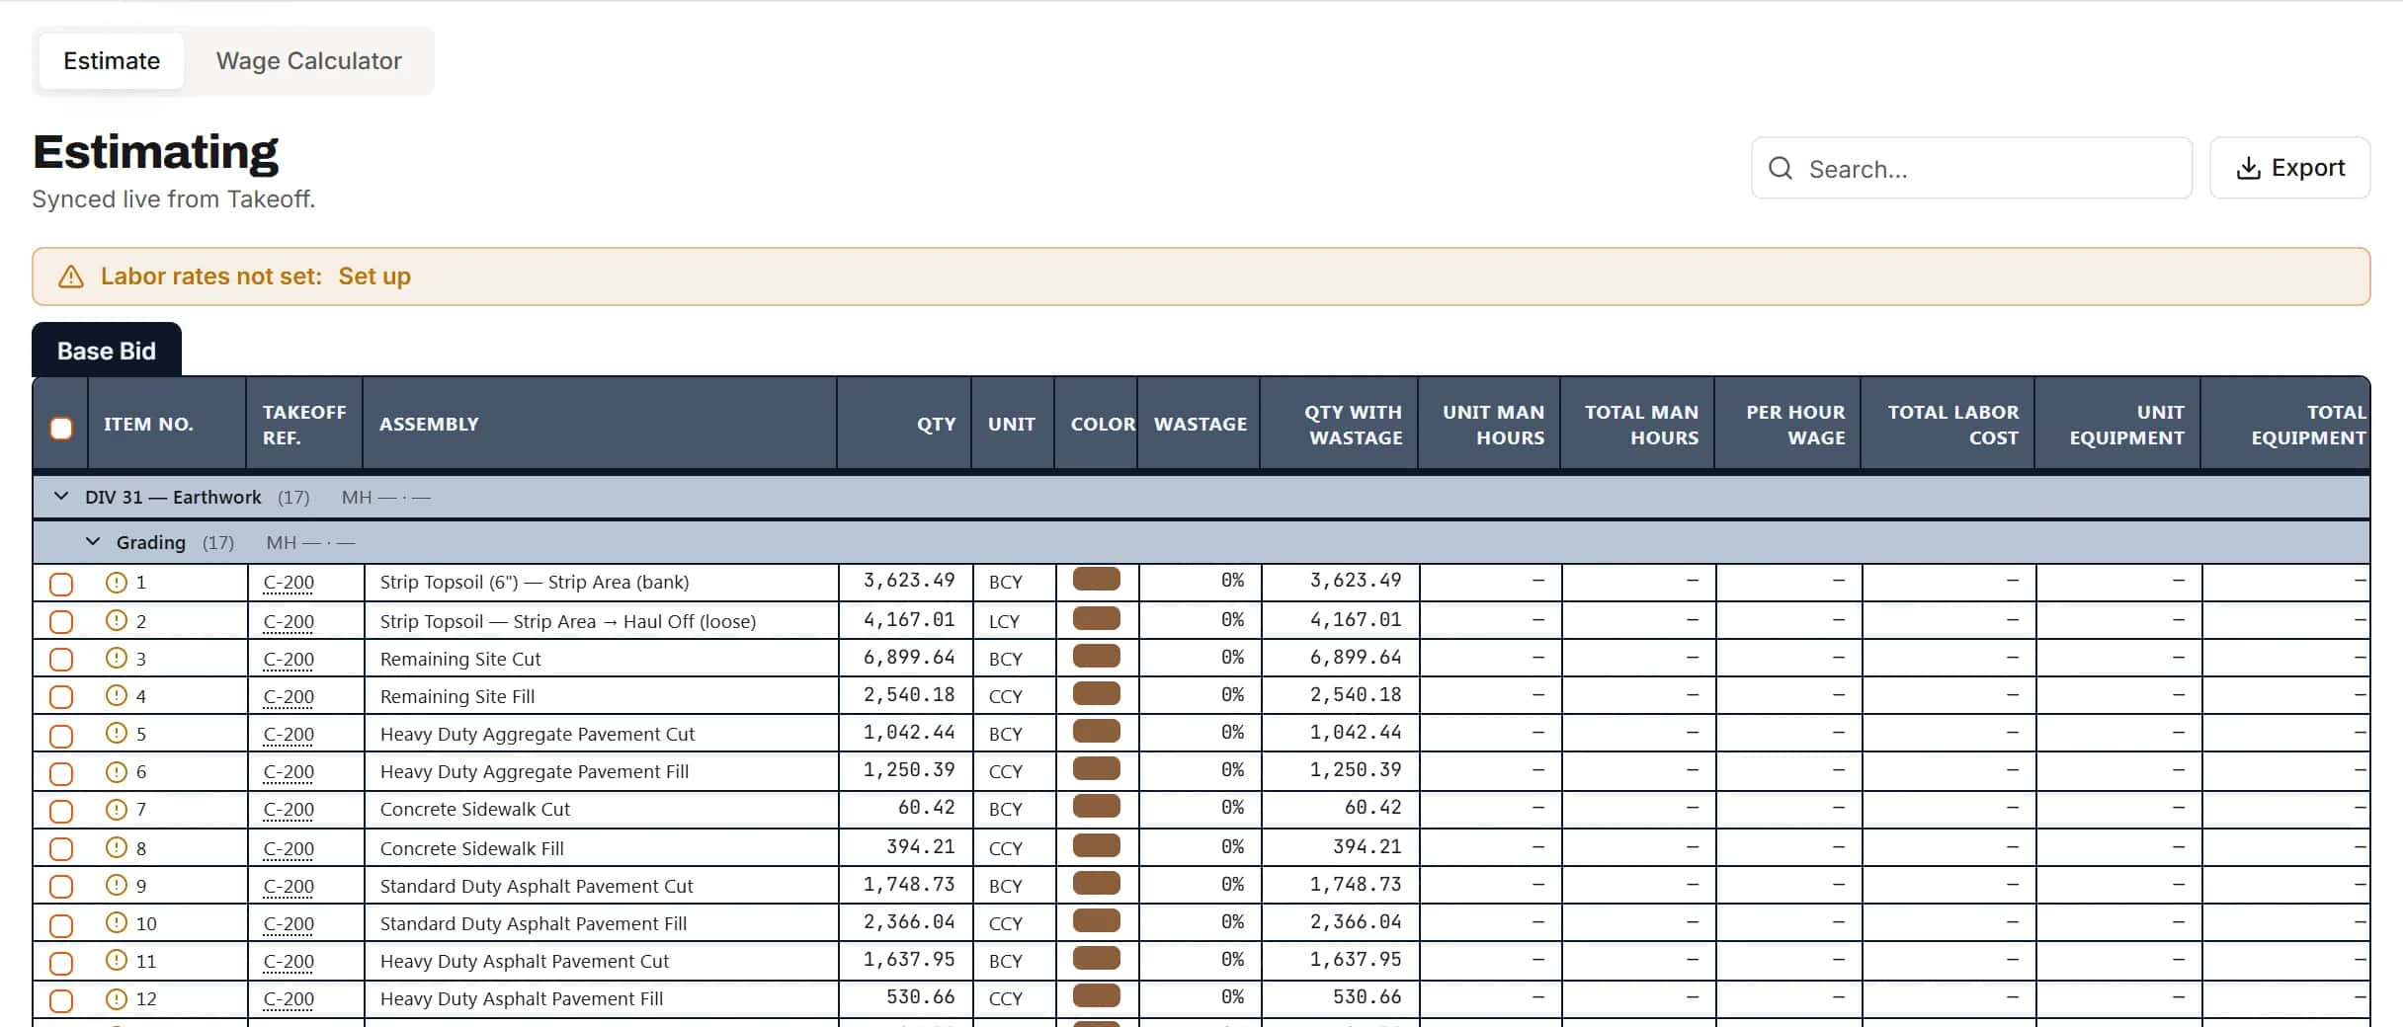2403x1027 pixels.
Task: Click the warning icon on item 11
Action: [117, 960]
